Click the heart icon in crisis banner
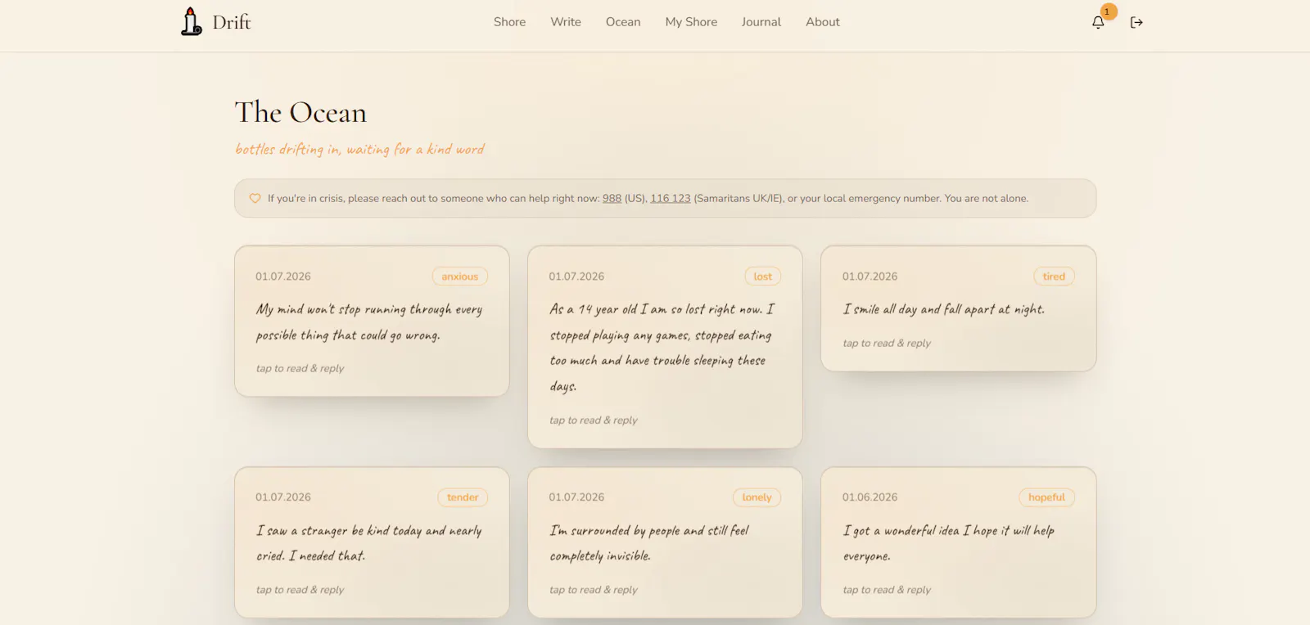This screenshot has width=1310, height=625. 255,198
